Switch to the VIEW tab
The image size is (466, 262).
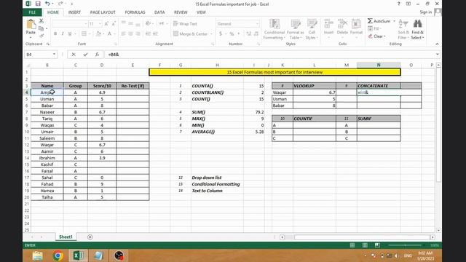(x=201, y=12)
